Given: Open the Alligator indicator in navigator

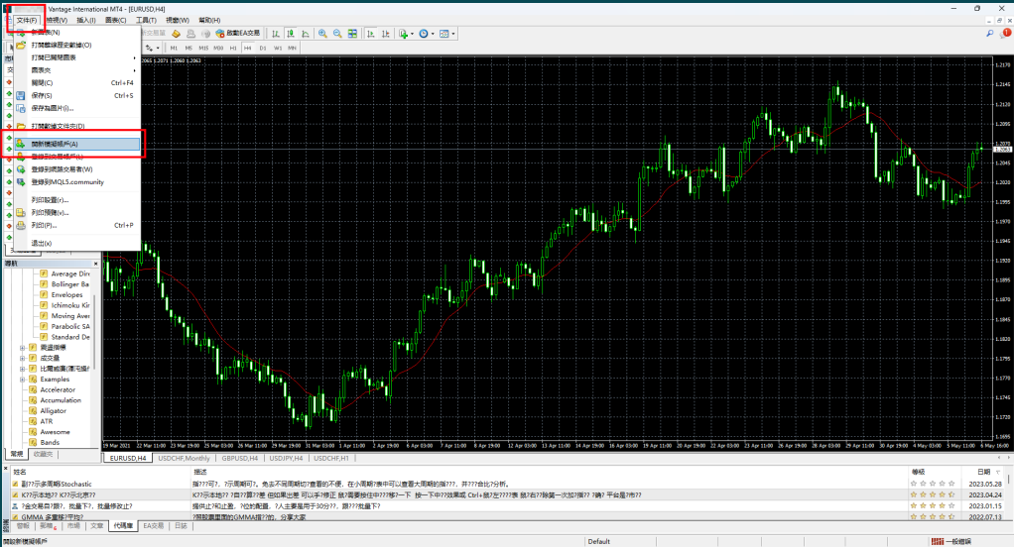Looking at the screenshot, I should coord(54,411).
